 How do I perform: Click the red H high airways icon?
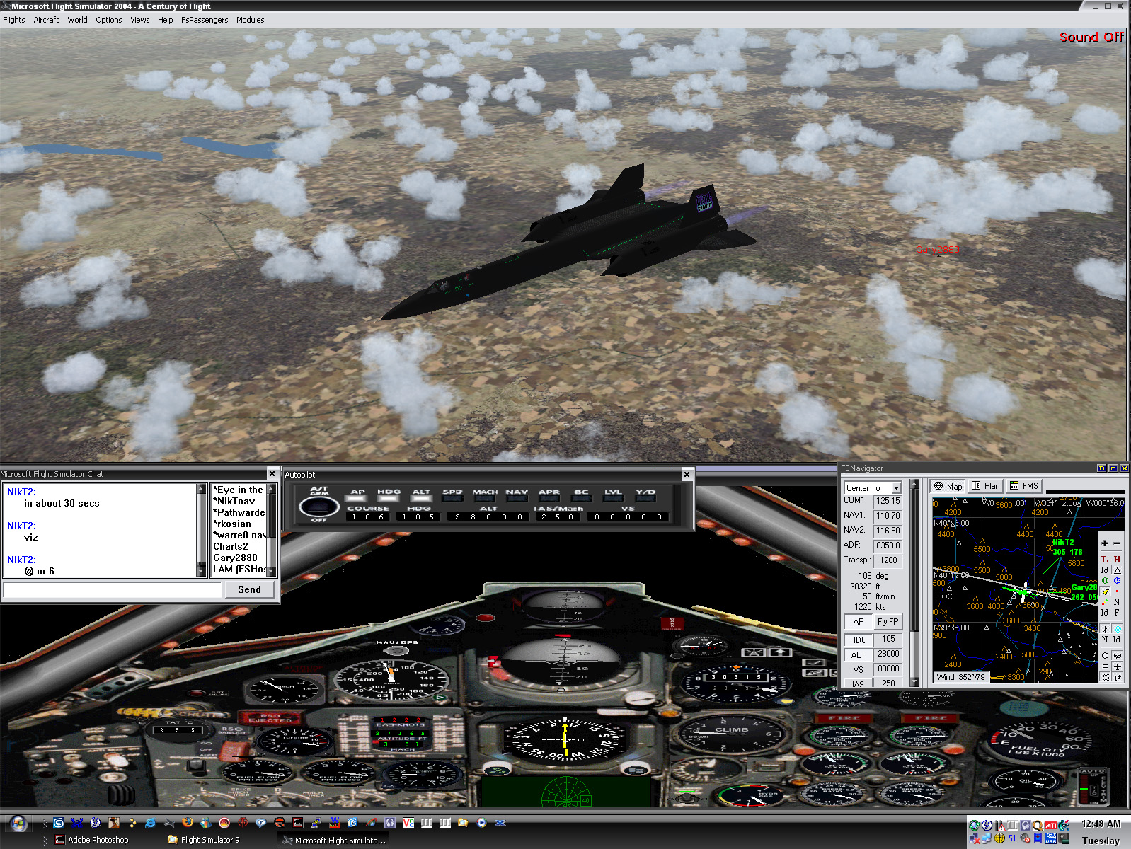[1117, 559]
